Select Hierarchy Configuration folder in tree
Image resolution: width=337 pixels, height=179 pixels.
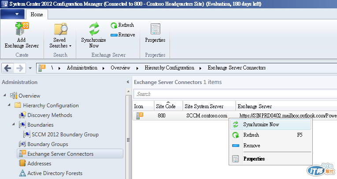[51, 106]
